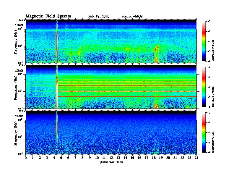This screenshot has height=181, width=234.
Task: Click the "dD/dt" panel label
Action: click(19, 70)
